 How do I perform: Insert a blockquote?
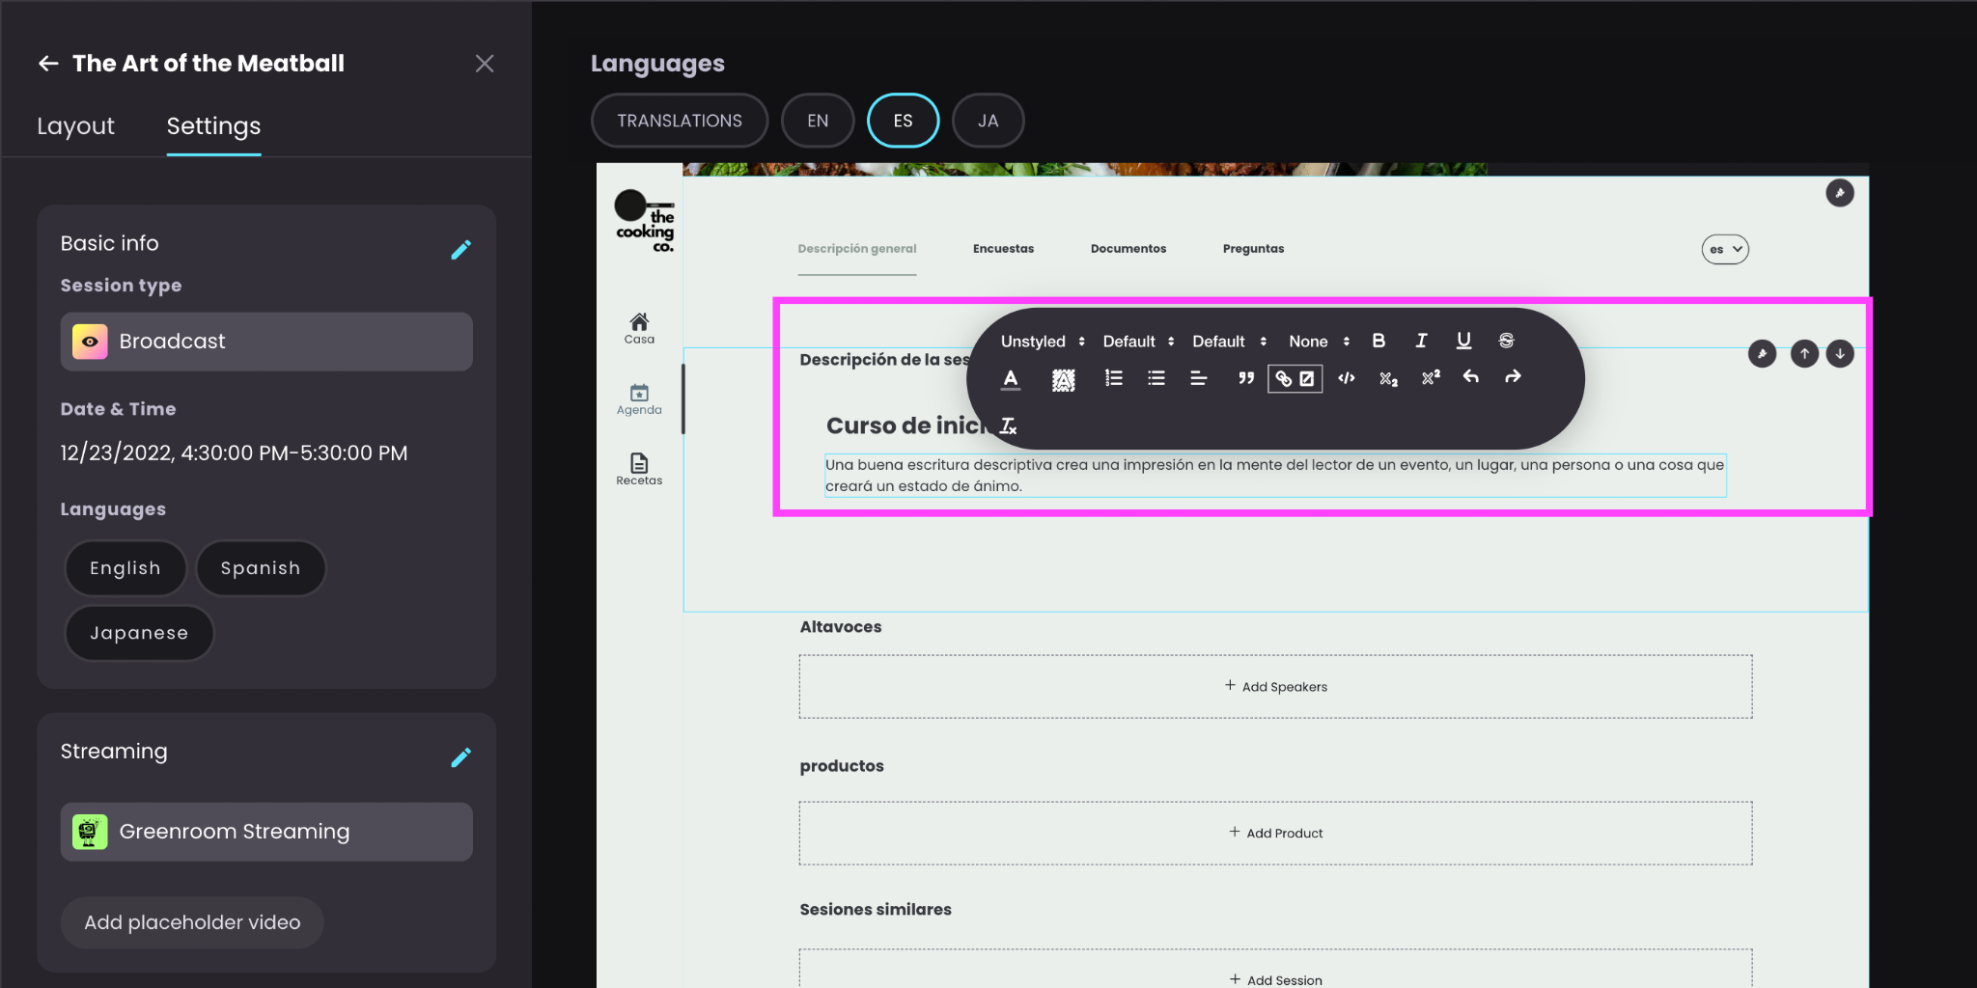1246,378
